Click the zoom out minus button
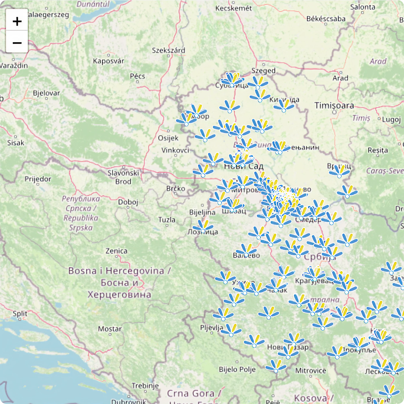The image size is (404, 404). pos(17,43)
